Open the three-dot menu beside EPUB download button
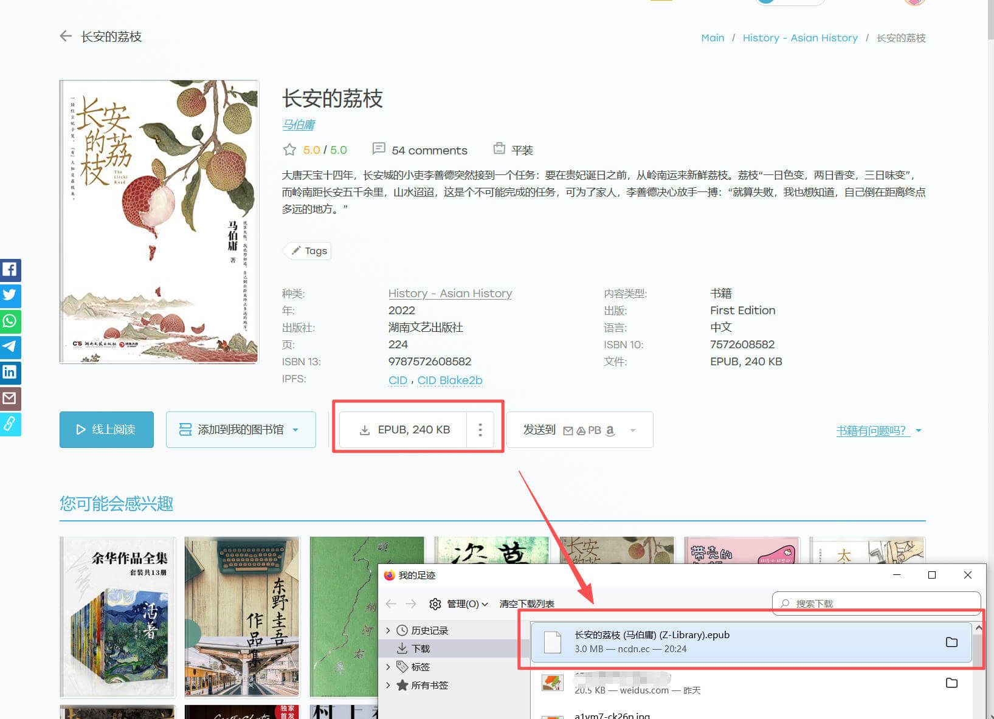Screen dimensions: 994x719 [480, 430]
